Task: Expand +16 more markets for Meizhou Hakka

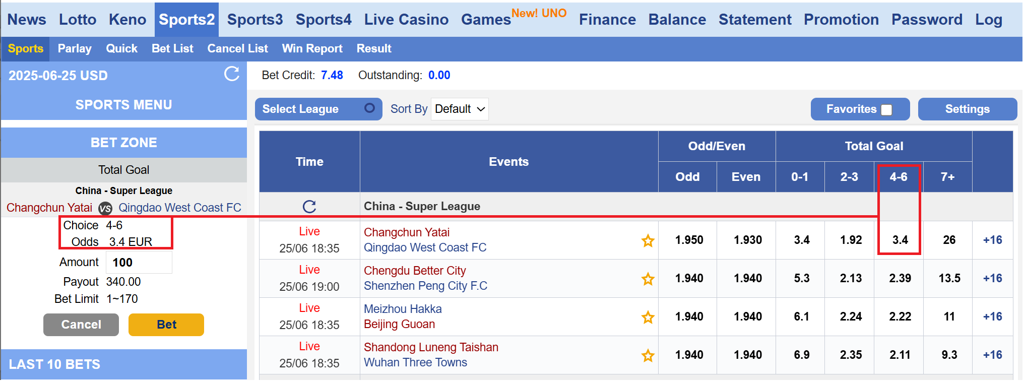Action: (x=993, y=316)
